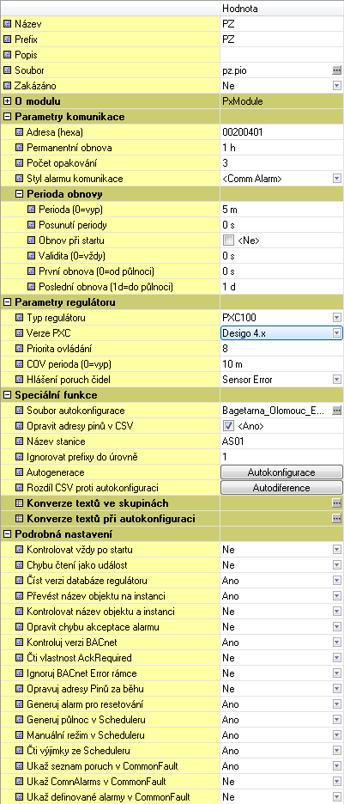Collapse the Parametry komunikace section
Viewport: 344px width, 804px height.
tap(7, 117)
